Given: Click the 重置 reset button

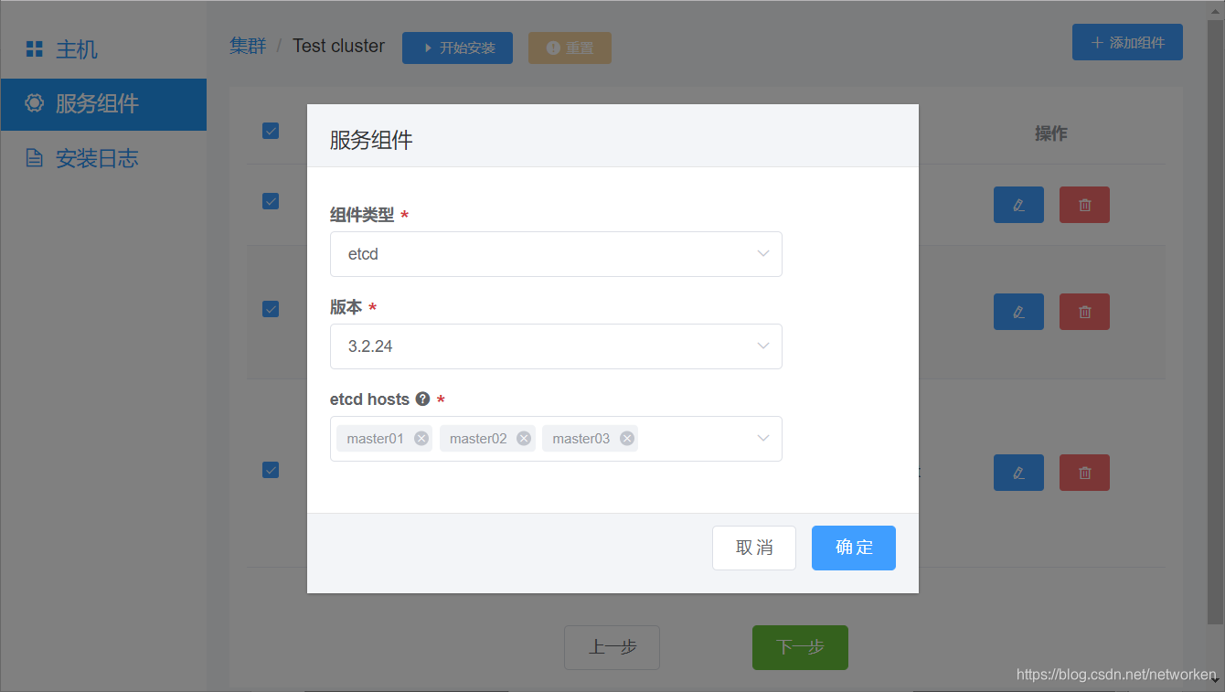Looking at the screenshot, I should point(570,48).
